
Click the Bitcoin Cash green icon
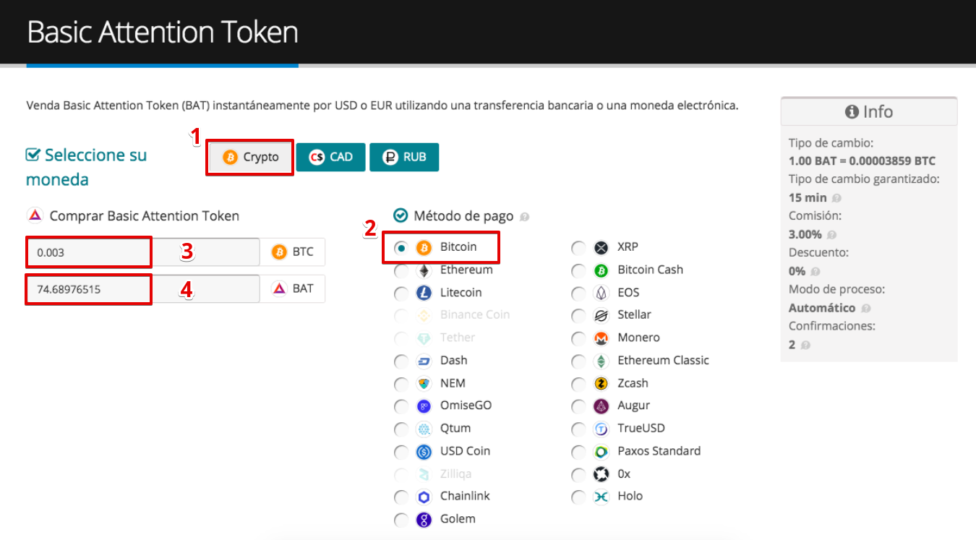601,270
